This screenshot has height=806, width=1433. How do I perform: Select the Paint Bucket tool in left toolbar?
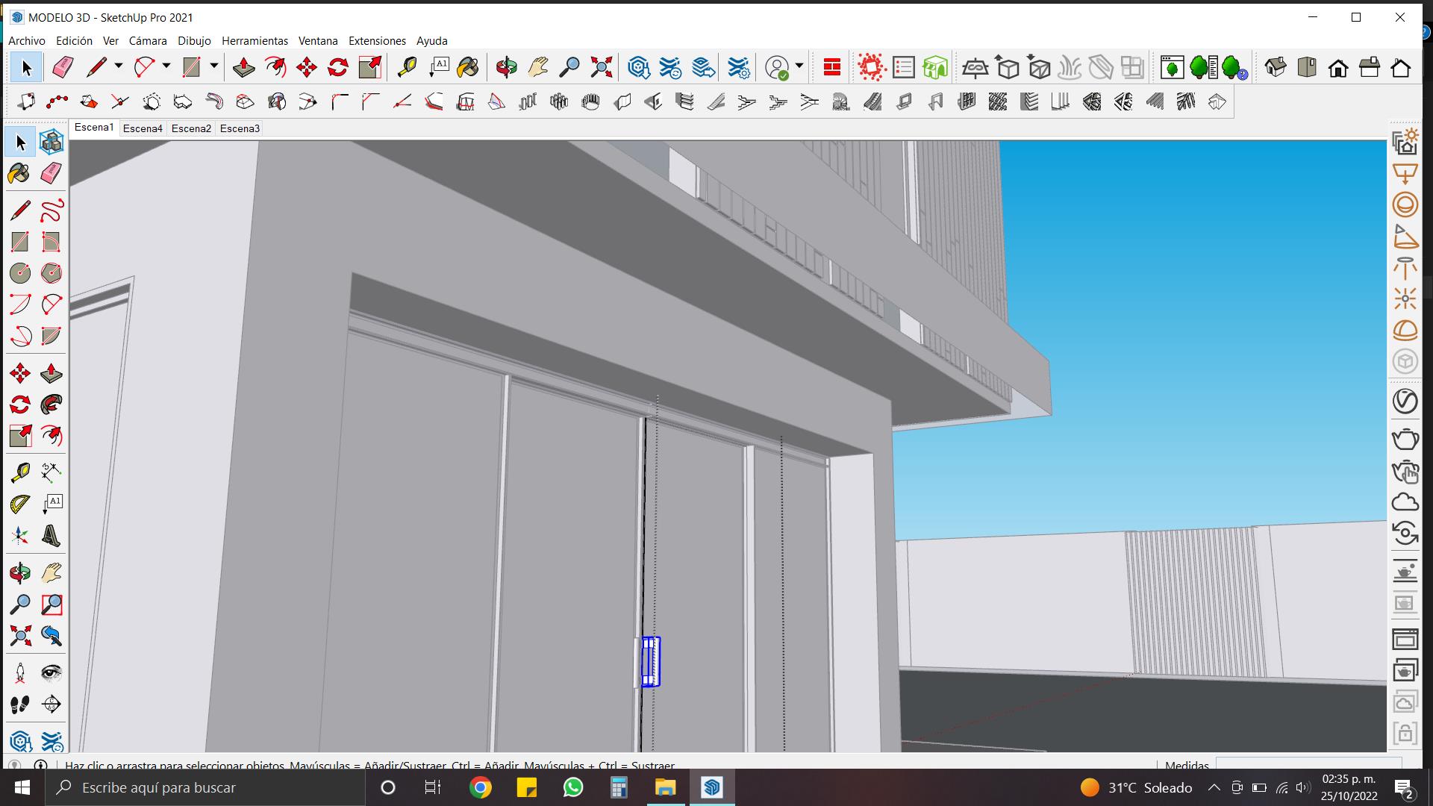19,174
